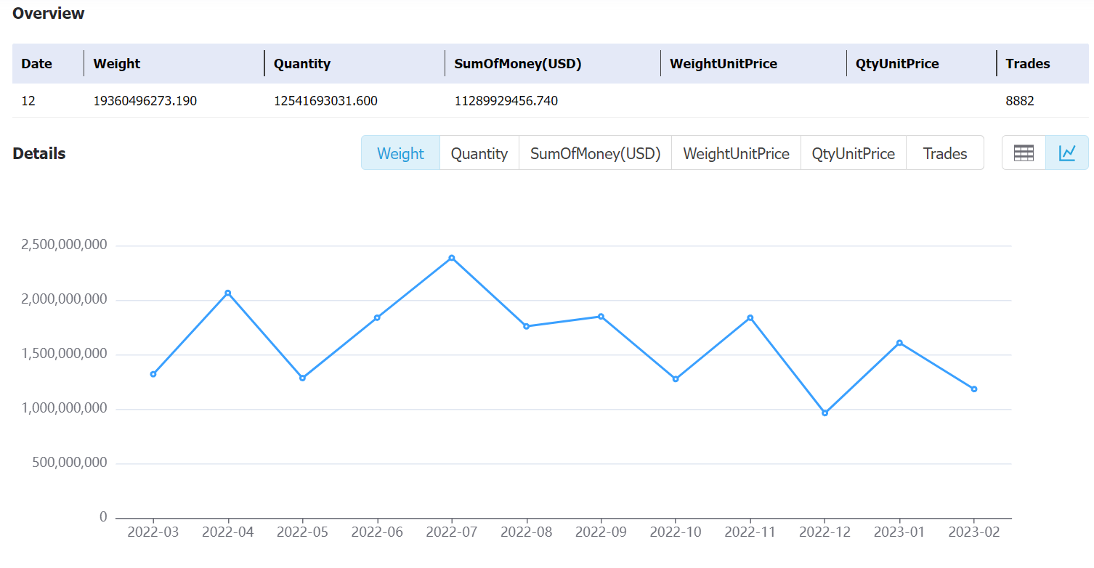
Task: Click the 2022-03 data point on chart
Action: pyautogui.click(x=153, y=374)
